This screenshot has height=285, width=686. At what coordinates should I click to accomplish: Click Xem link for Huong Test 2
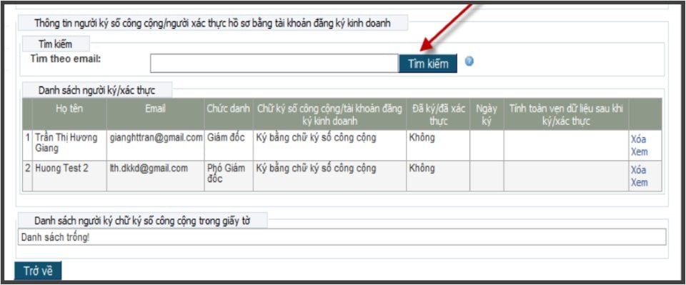pyautogui.click(x=639, y=183)
